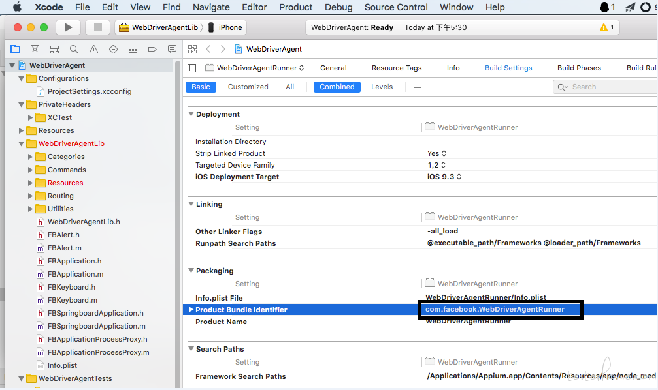
Task: Open the related items grid icon
Action: coord(192,50)
